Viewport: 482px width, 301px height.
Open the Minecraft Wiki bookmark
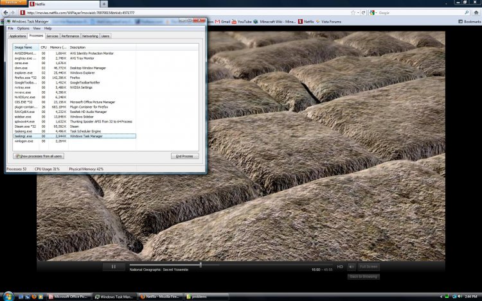[x=274, y=21]
